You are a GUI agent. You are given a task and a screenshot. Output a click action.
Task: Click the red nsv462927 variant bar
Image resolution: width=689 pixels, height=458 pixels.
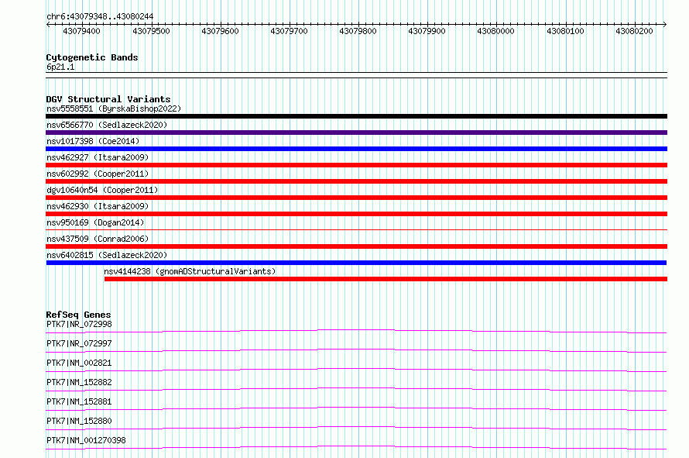coord(356,165)
